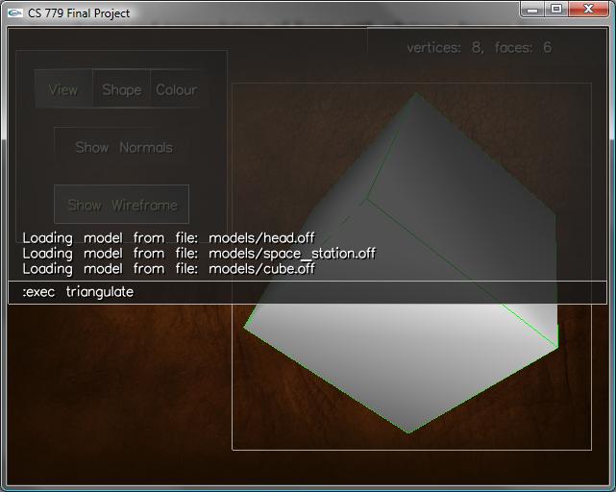Open the Shape tab

pos(122,89)
